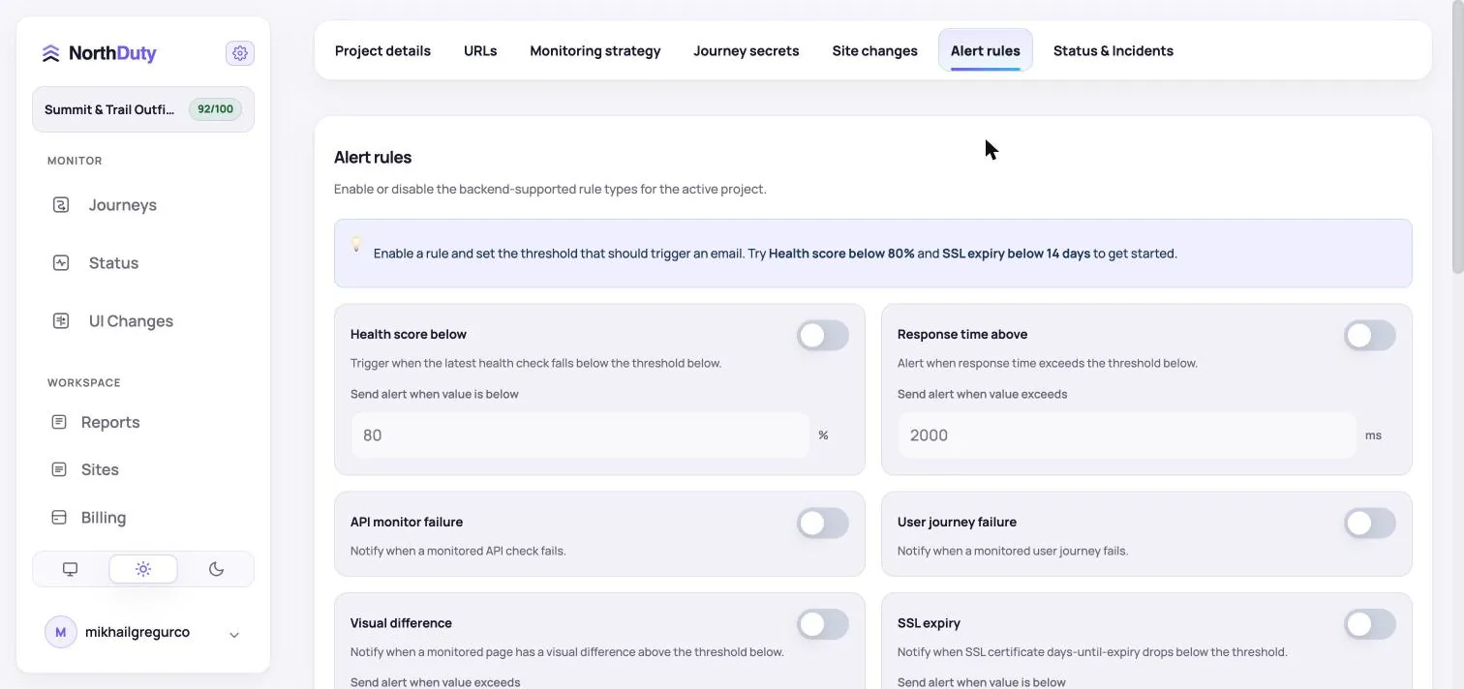This screenshot has height=689, width=1464.
Task: Click API monitor failure title
Action: tap(407, 522)
